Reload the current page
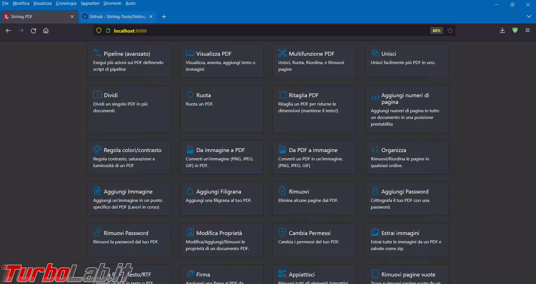Image resolution: width=536 pixels, height=284 pixels. (33, 31)
